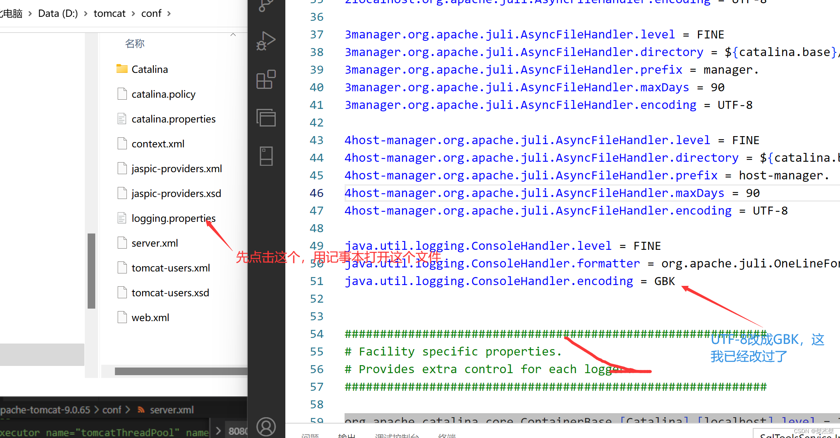Click the tomcat-users.xml file icon
The width and height of the screenshot is (840, 438).
[x=122, y=267]
